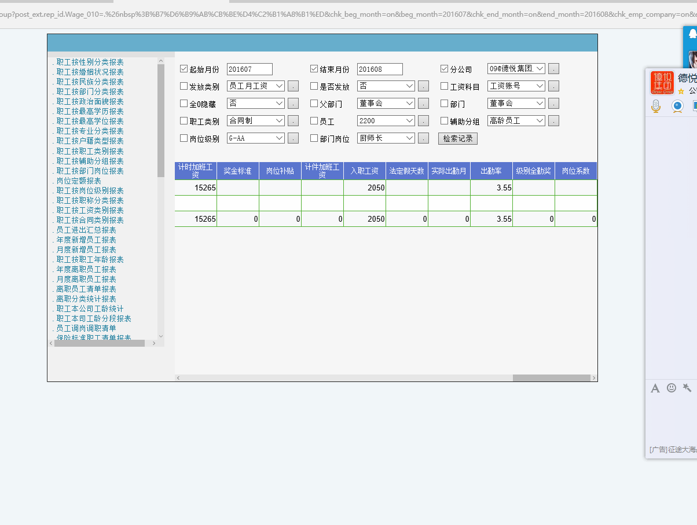Start video call with webcam icon
The width and height of the screenshot is (697, 525).
click(677, 106)
